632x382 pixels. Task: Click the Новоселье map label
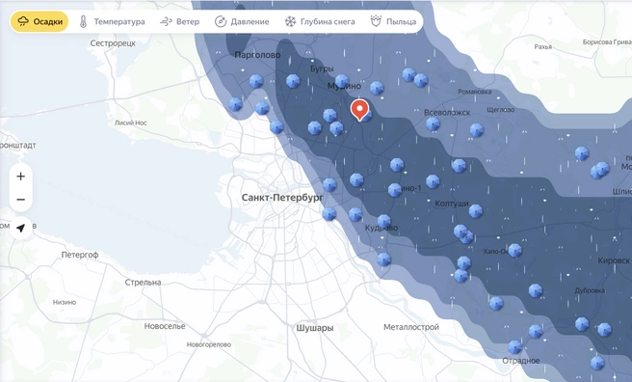165,326
